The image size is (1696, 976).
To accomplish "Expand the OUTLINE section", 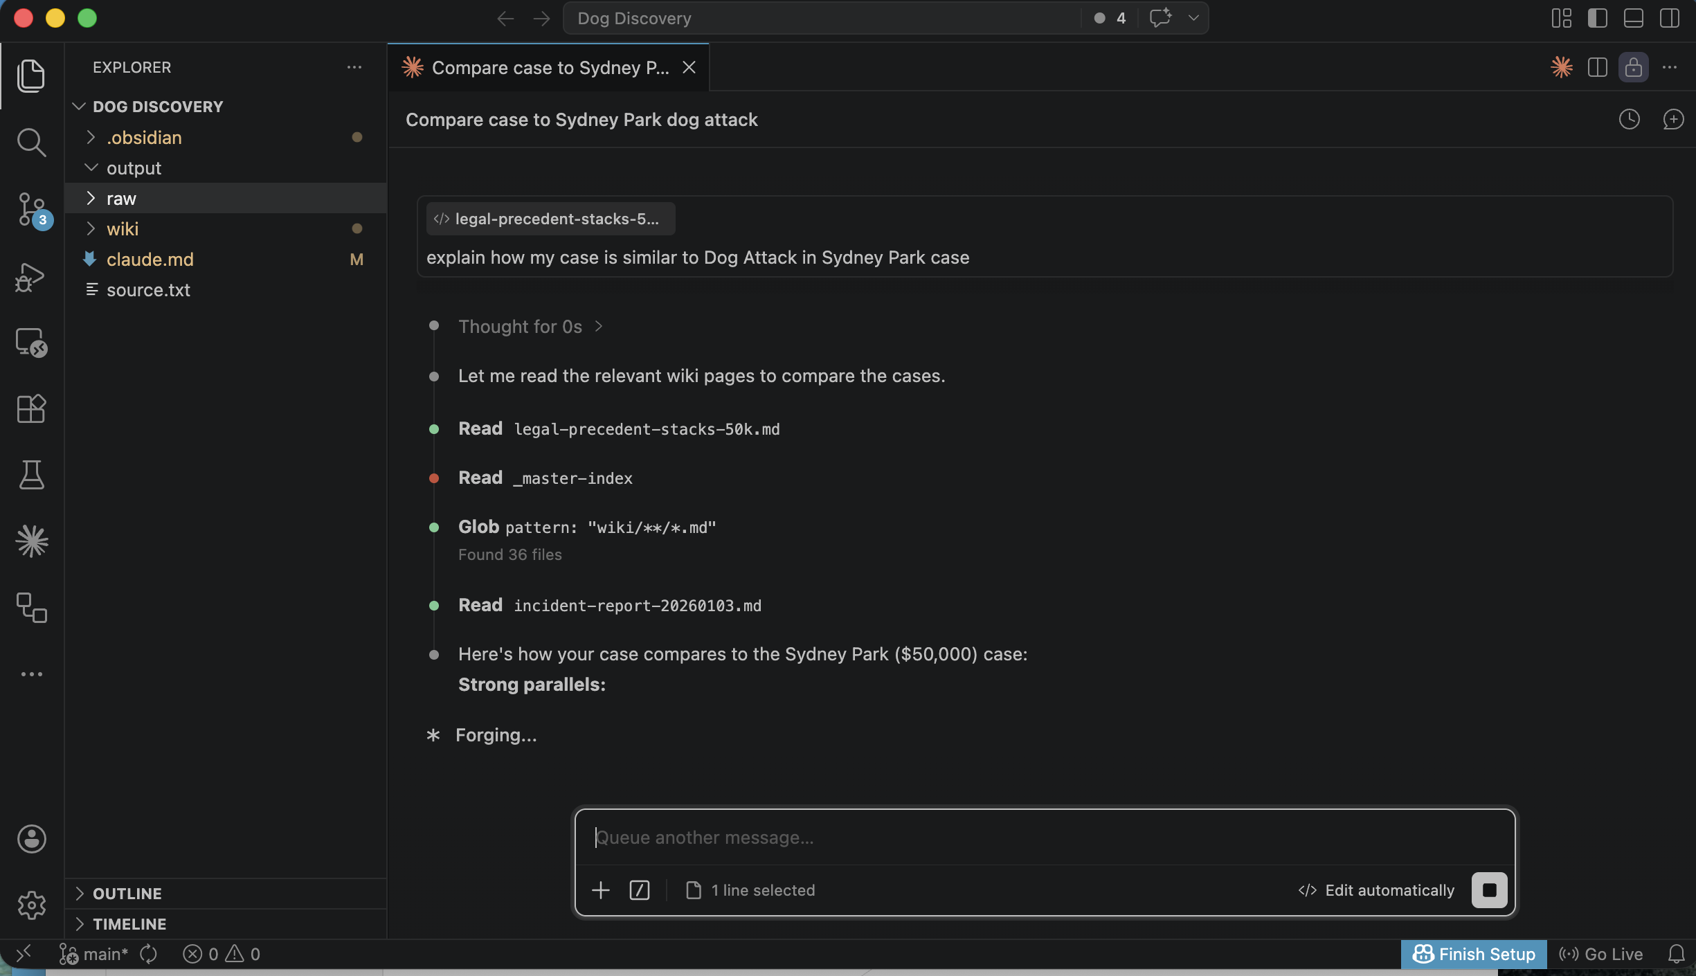I will (226, 894).
